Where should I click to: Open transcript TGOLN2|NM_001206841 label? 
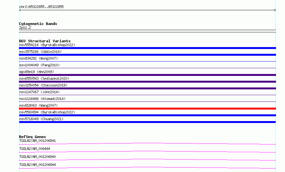pos(37,141)
